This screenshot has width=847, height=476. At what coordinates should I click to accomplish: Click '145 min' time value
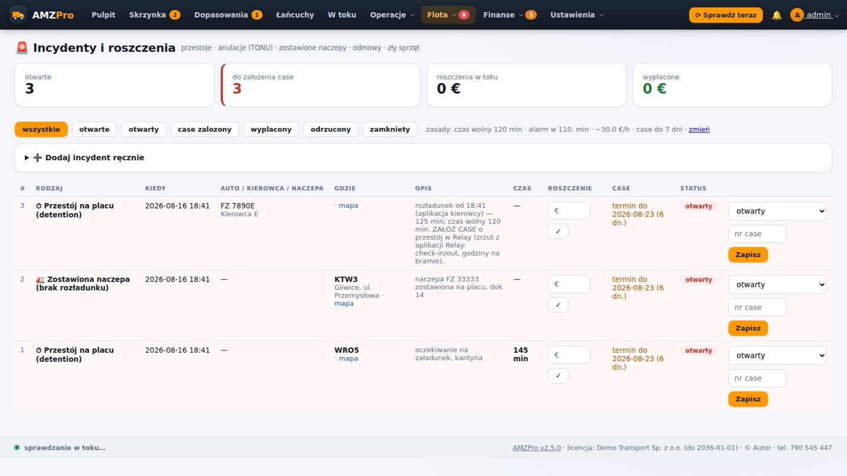coord(520,355)
